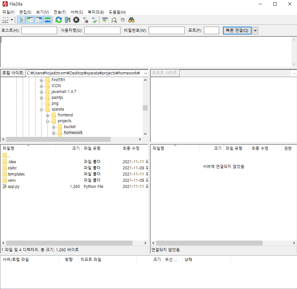Expand the frontend folder node
The height and width of the screenshot is (289, 297).
point(47,115)
